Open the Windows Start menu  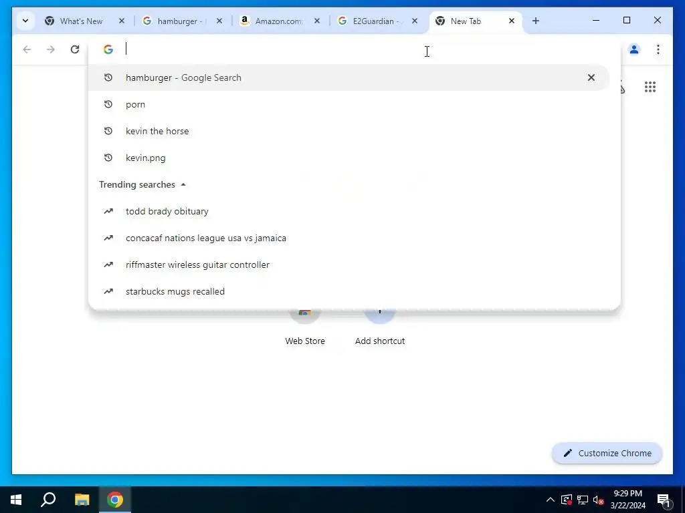tap(16, 500)
